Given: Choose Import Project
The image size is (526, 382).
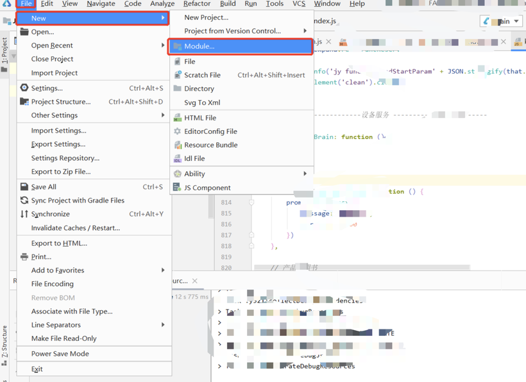Looking at the screenshot, I should tap(55, 72).
